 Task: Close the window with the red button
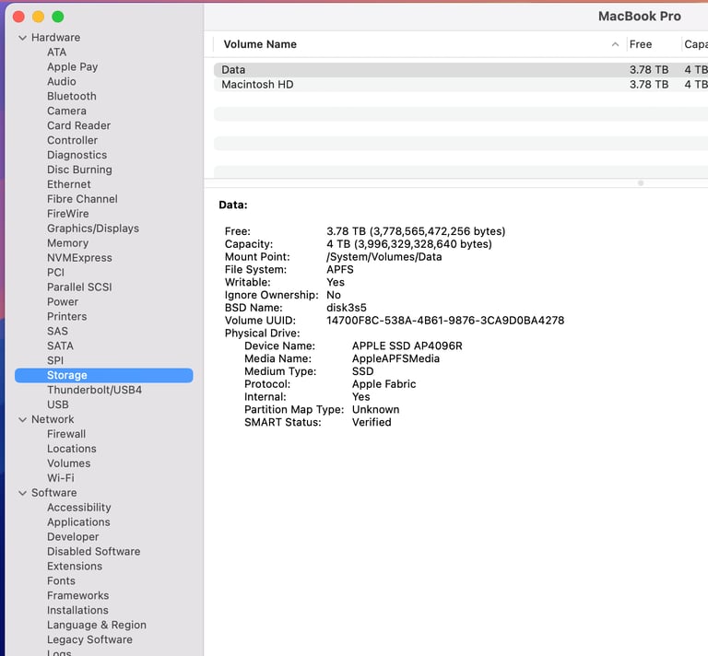[x=19, y=18]
